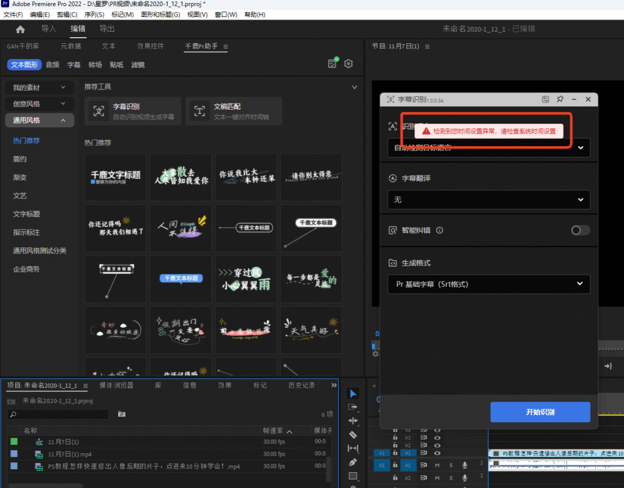
Task: Open the 生成格式 dropdown for Srt format
Action: (x=489, y=284)
